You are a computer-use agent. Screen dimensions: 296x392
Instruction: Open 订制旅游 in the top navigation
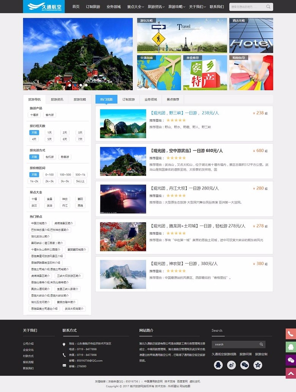[x=93, y=7]
